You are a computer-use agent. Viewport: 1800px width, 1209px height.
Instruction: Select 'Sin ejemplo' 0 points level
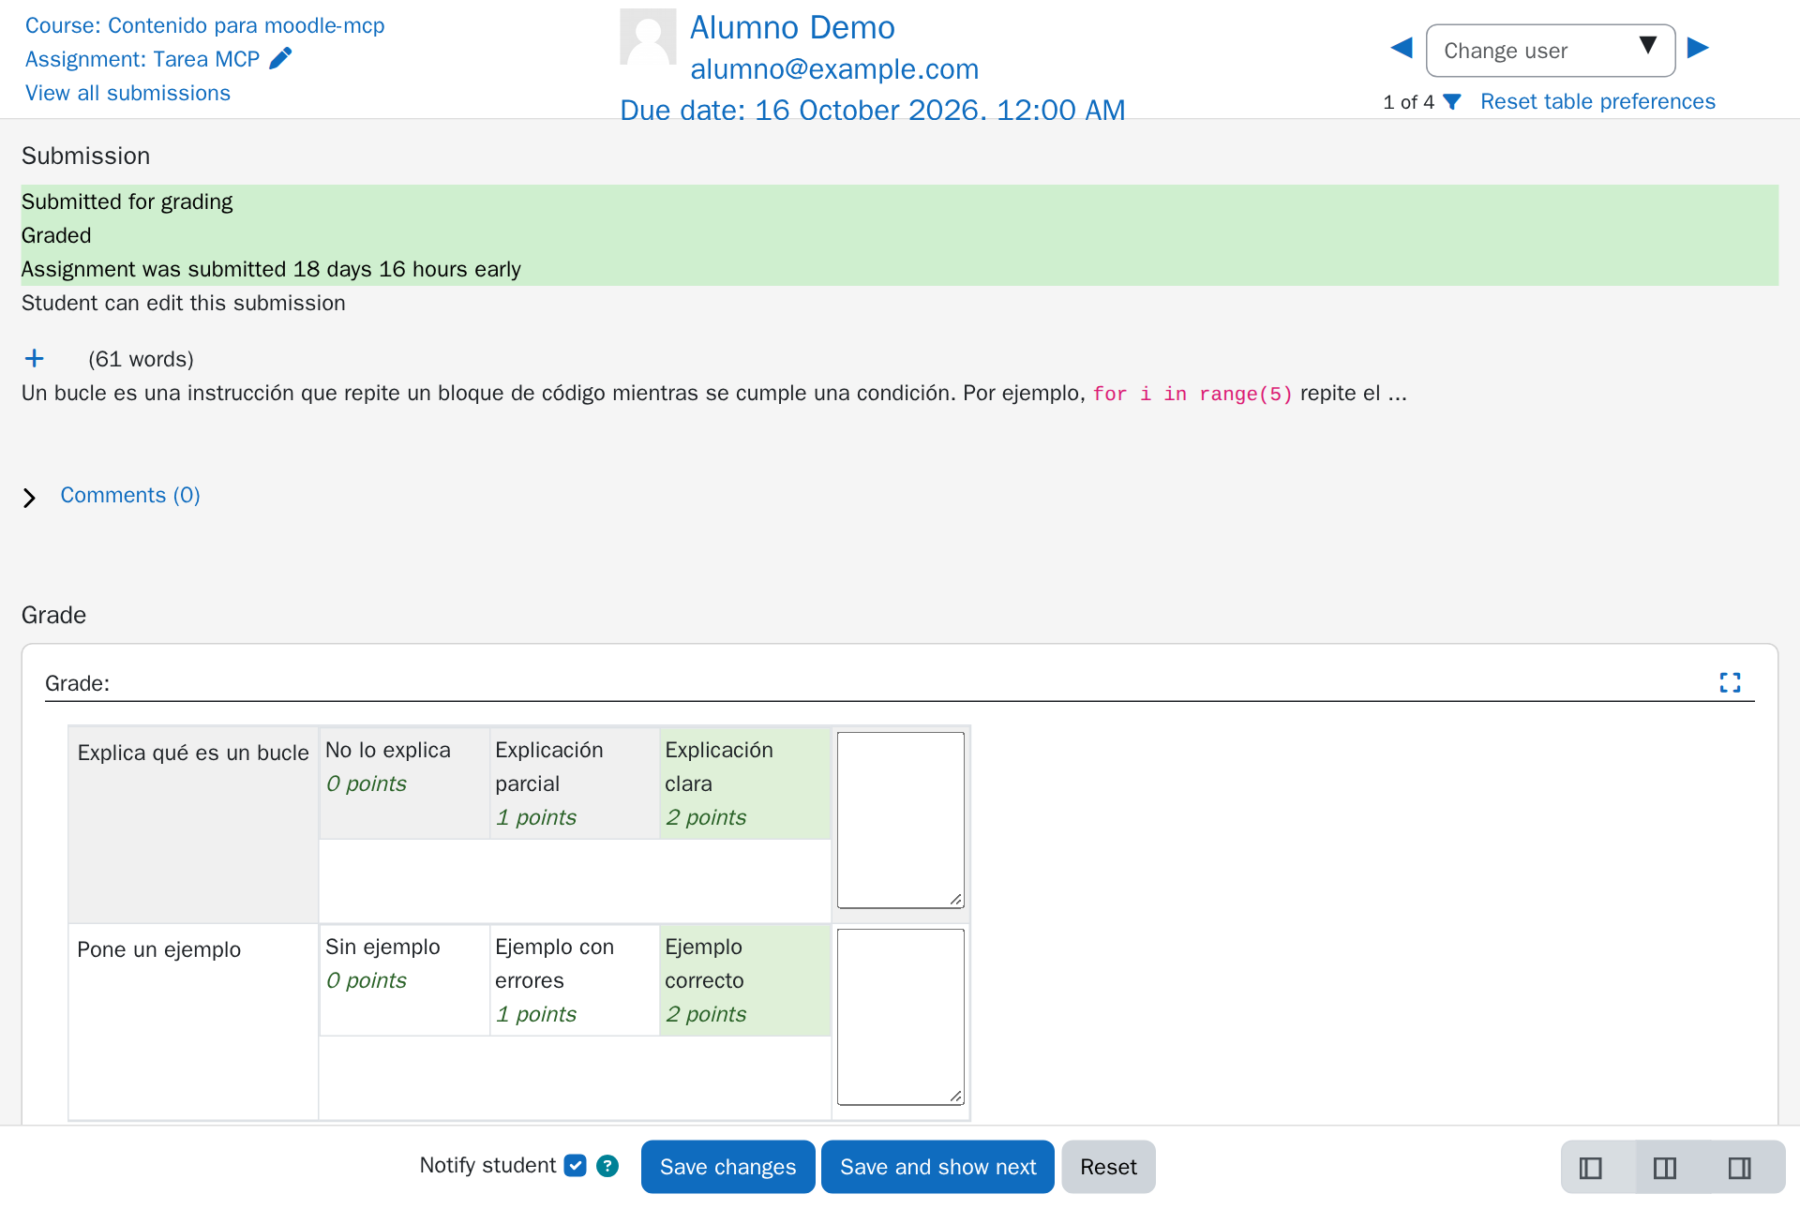404,979
